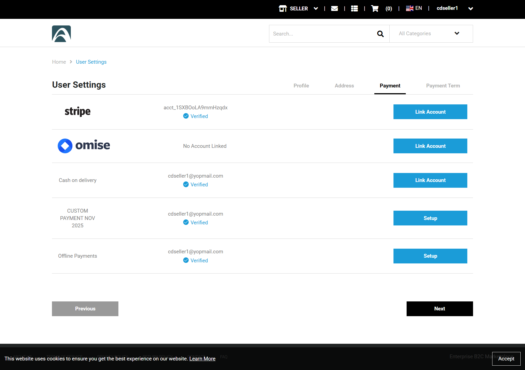Click Stripe's verified check badge
The height and width of the screenshot is (370, 525).
[186, 116]
